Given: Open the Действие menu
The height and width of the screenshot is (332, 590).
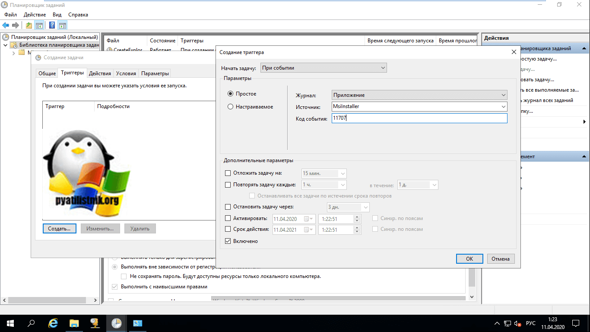Looking at the screenshot, I should 35,15.
